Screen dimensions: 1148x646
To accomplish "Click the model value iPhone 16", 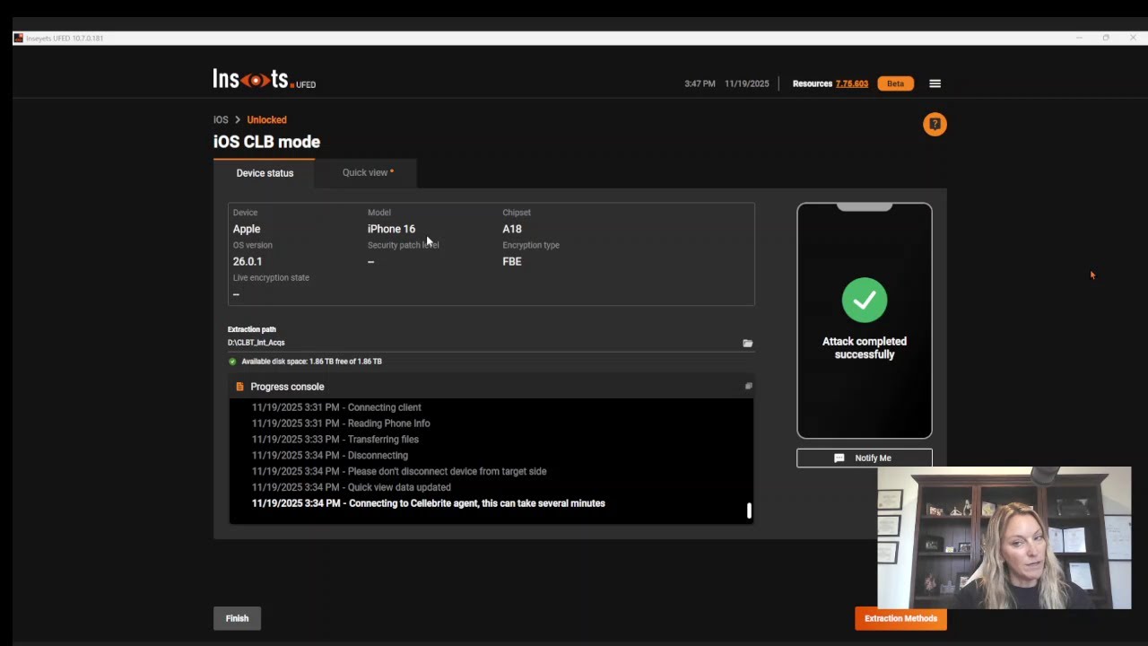I will point(391,229).
